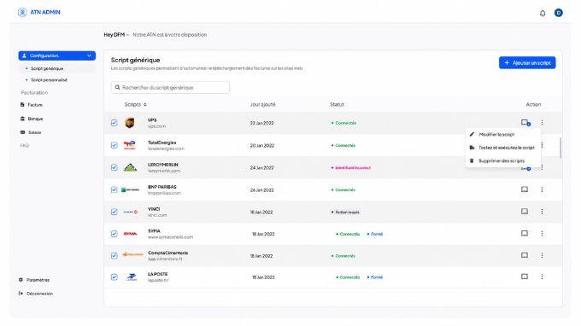Open the three-dot menu for UPS

[542, 123]
